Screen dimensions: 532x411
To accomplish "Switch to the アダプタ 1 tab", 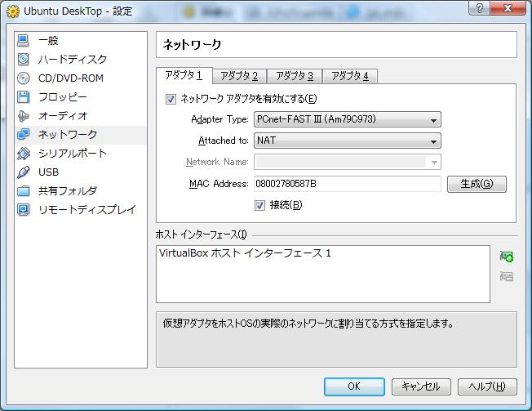I will tap(184, 75).
